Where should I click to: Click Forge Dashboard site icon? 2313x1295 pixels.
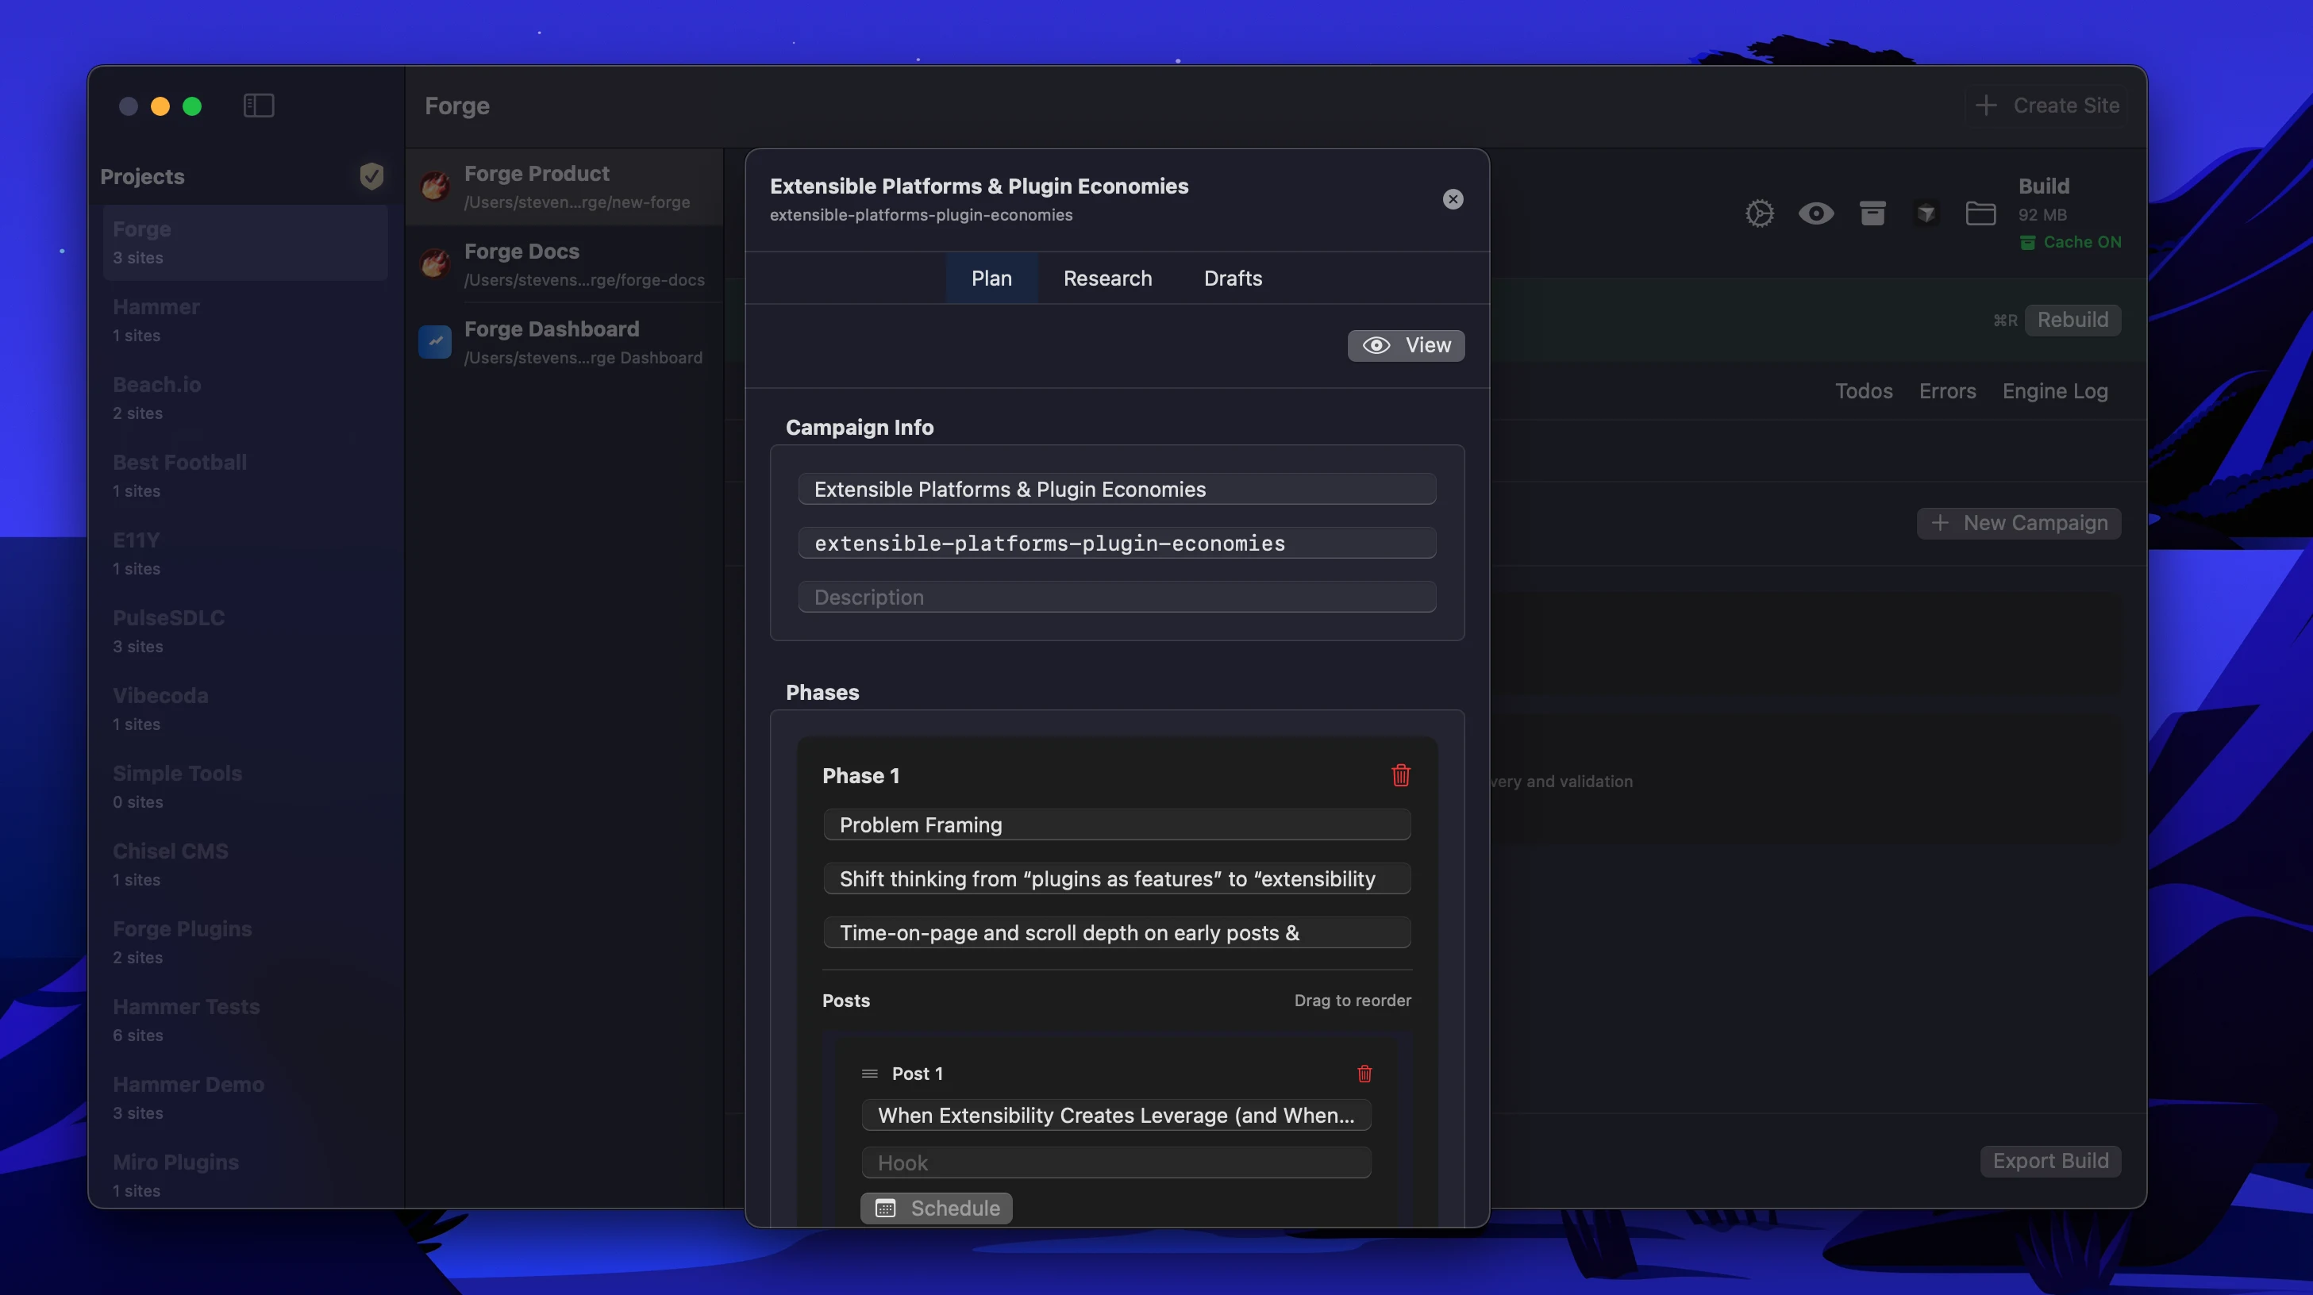click(436, 342)
